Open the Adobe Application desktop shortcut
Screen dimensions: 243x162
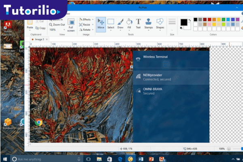pos(8,29)
